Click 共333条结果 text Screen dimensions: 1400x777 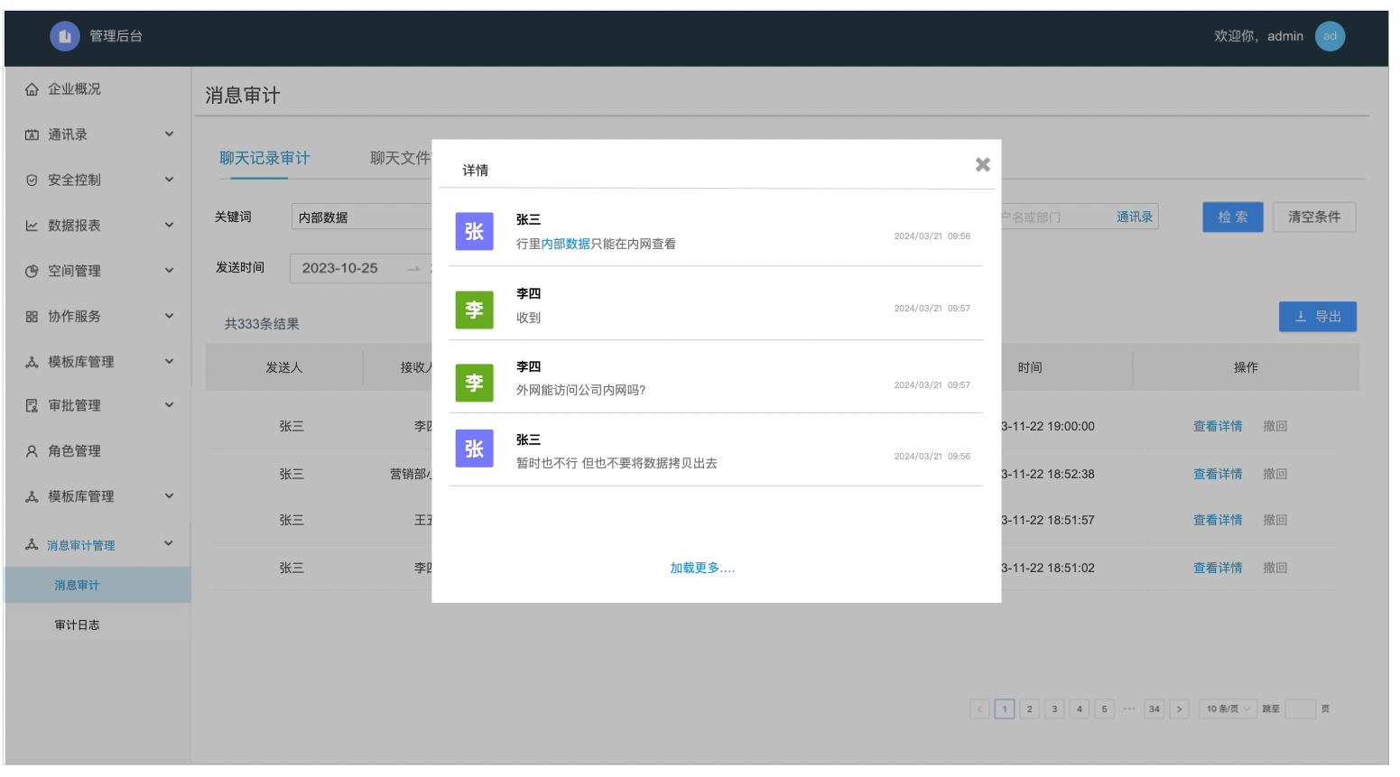point(262,324)
